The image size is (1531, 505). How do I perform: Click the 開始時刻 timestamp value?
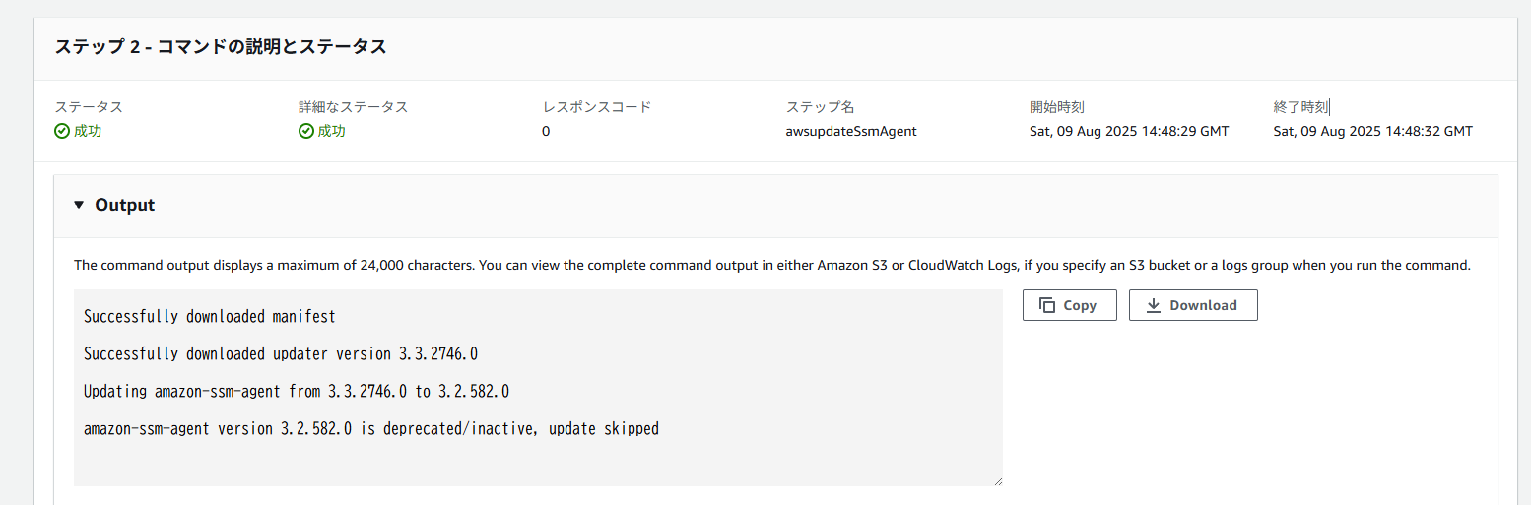(x=1129, y=131)
